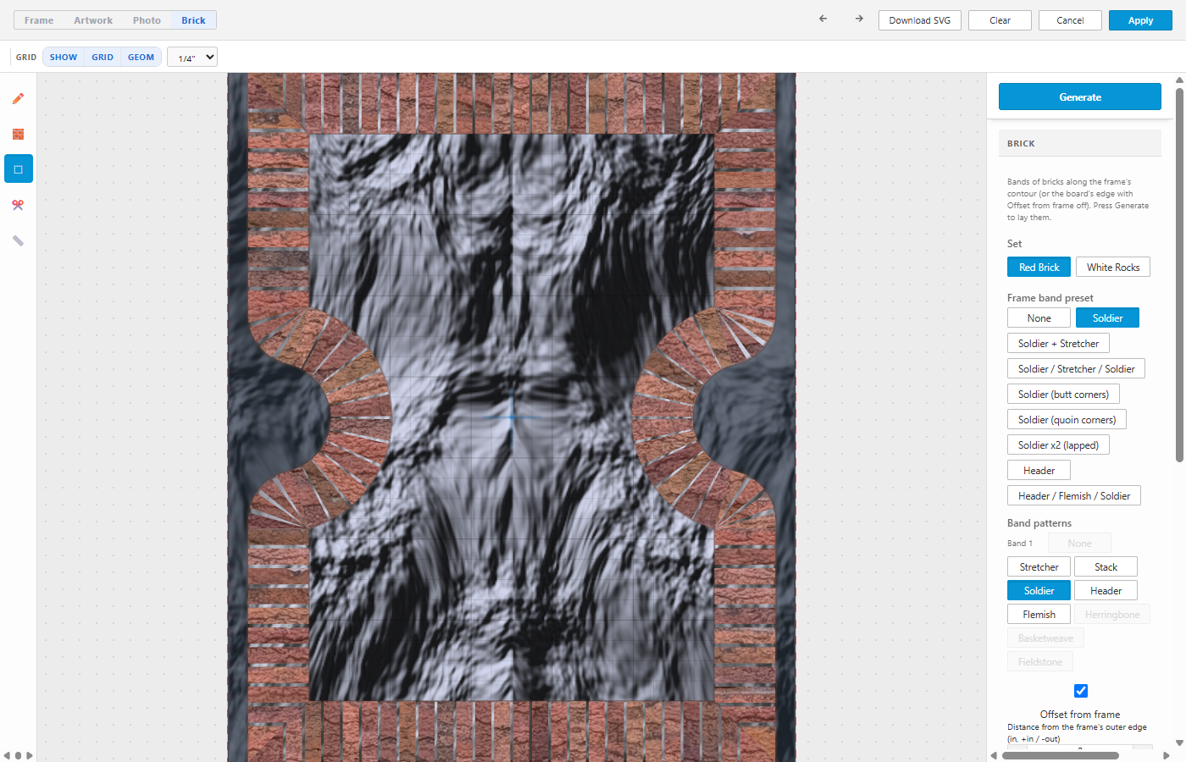Set band pattern to Header

pos(1106,591)
